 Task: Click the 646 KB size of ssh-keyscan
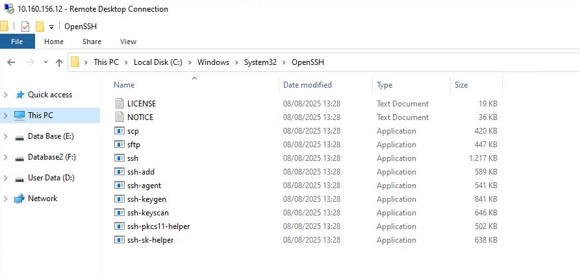(486, 213)
